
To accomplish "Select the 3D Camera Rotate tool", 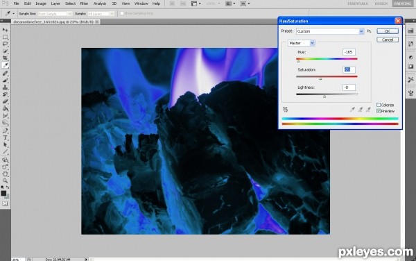I will coord(5,167).
